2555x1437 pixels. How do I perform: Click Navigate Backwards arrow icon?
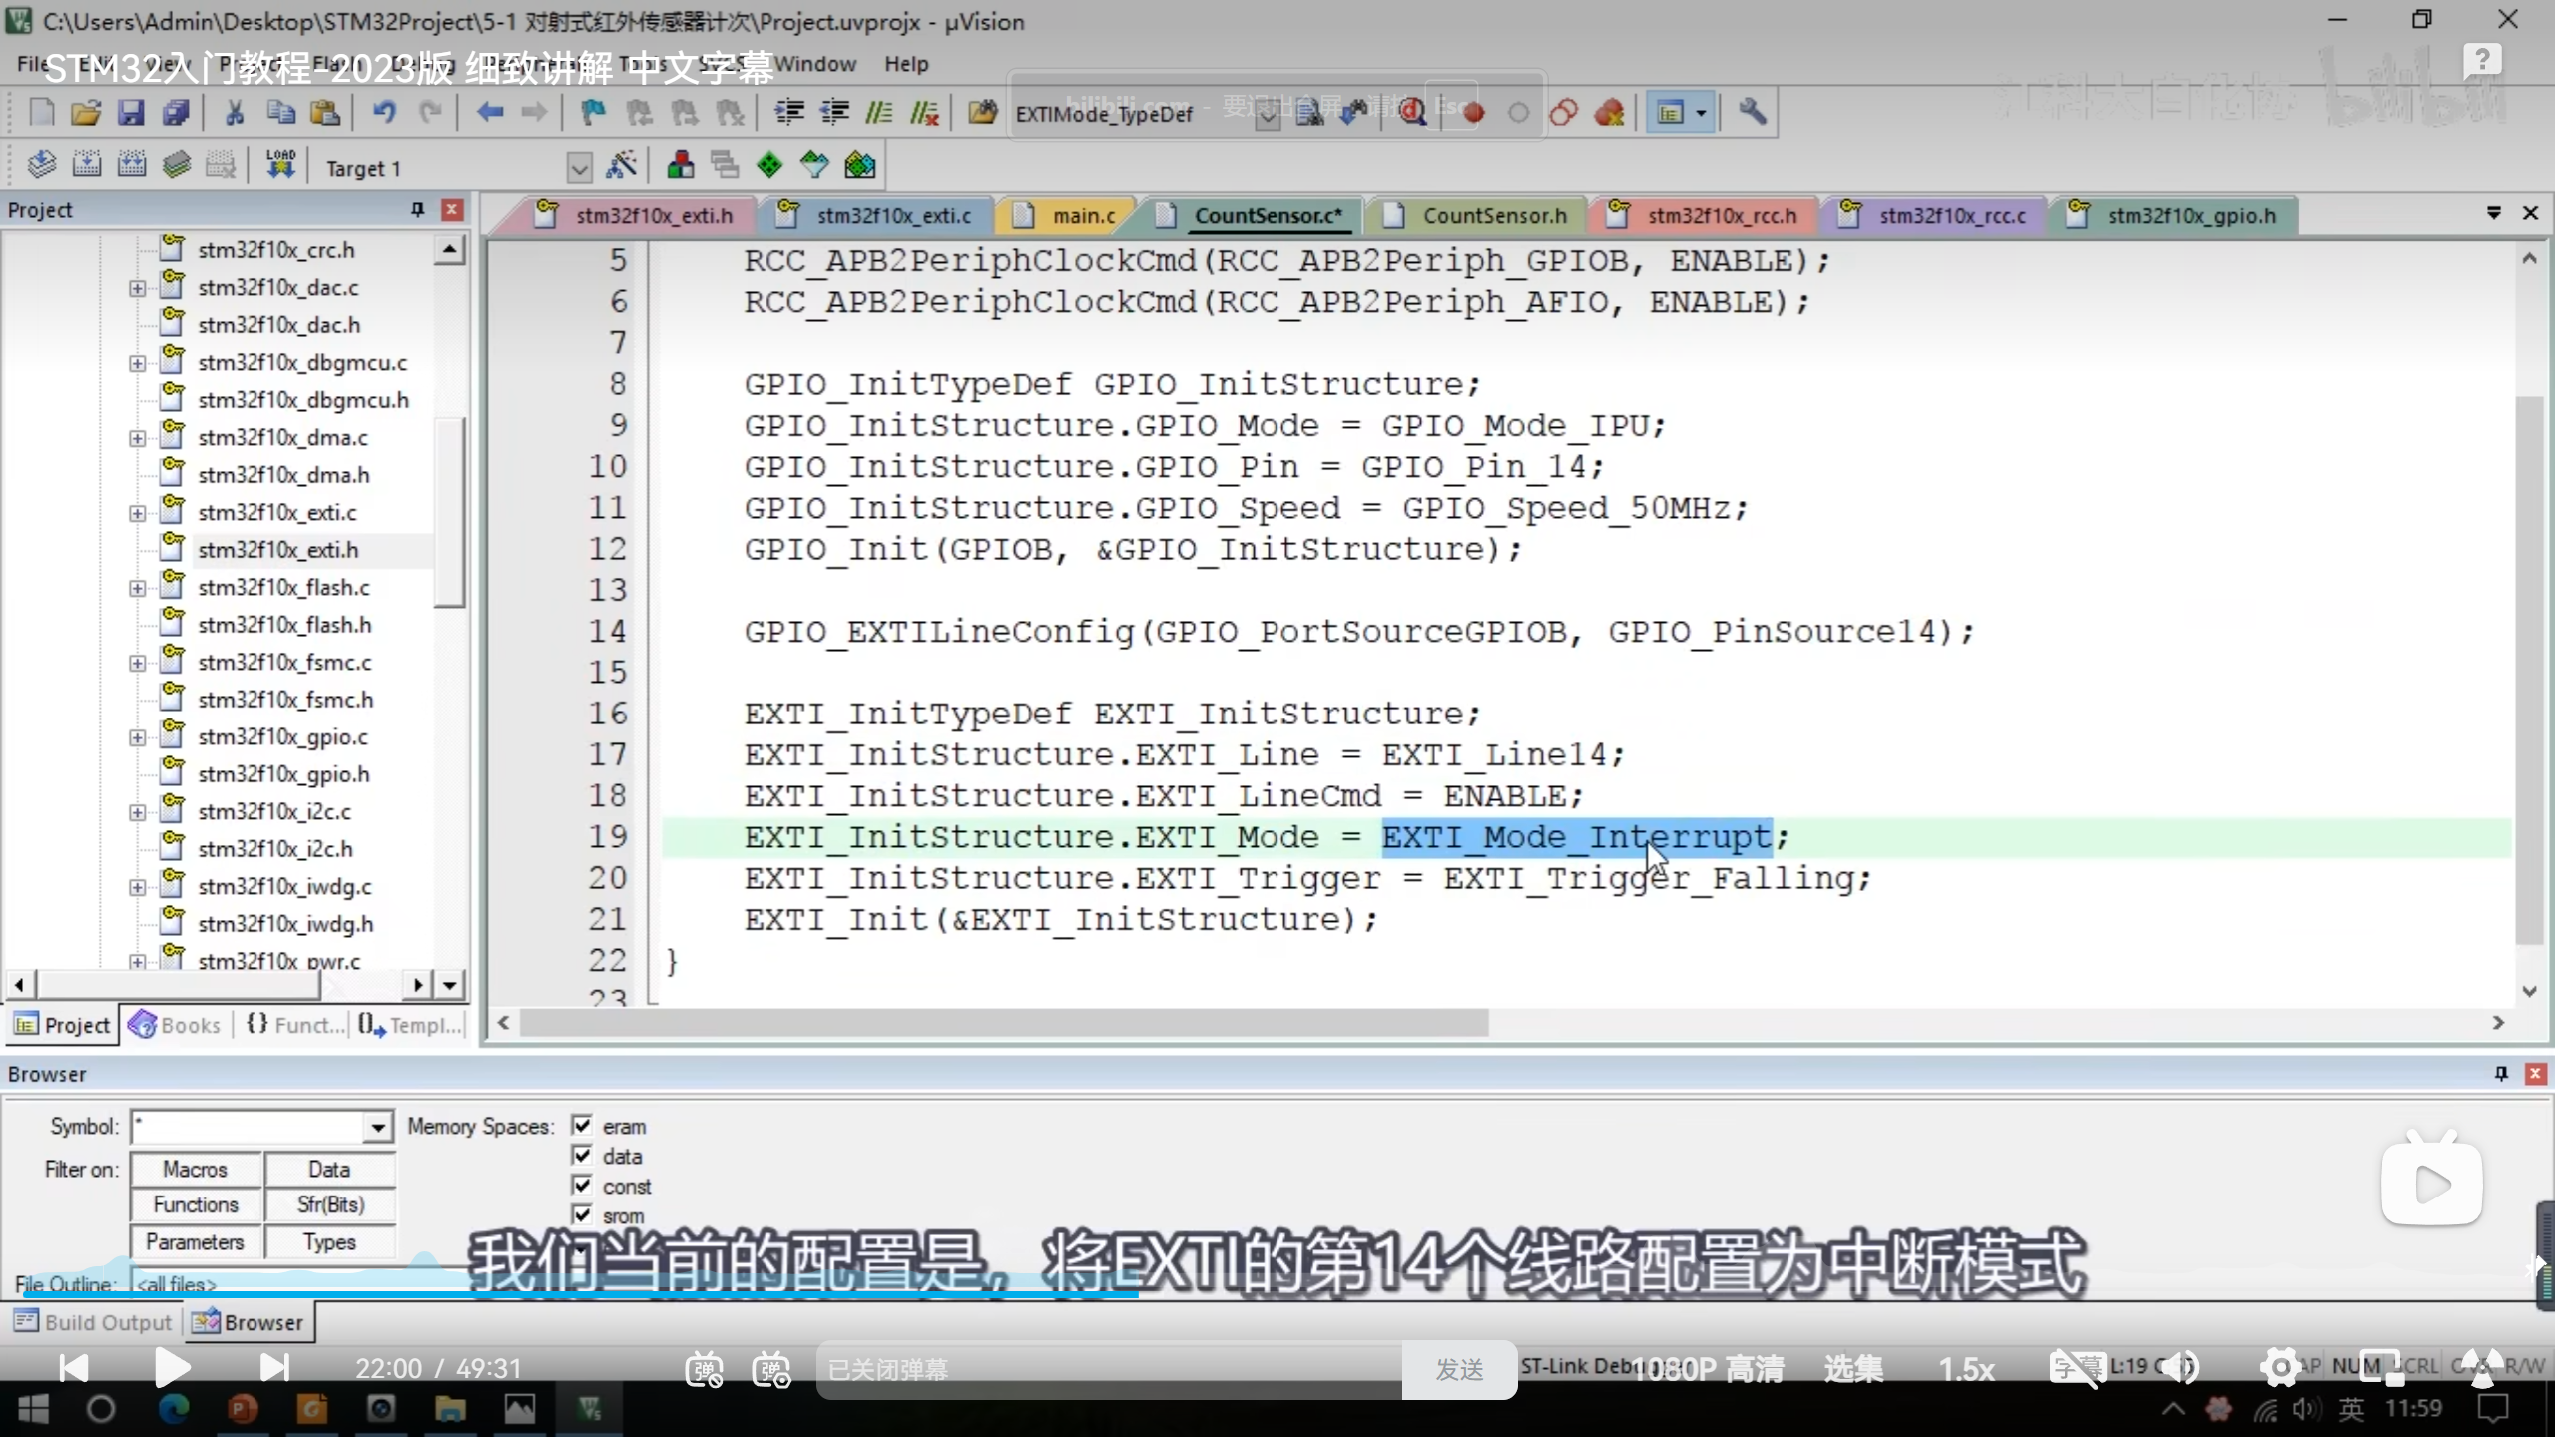click(489, 113)
